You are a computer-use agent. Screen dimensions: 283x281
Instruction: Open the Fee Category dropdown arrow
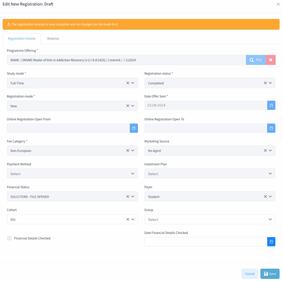click(x=133, y=150)
